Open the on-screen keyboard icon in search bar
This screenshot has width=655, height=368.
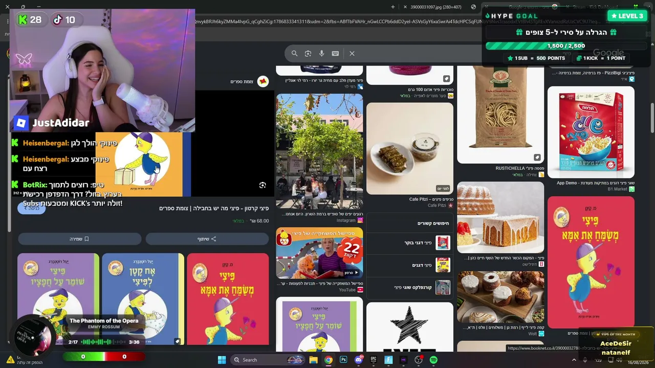tap(335, 53)
